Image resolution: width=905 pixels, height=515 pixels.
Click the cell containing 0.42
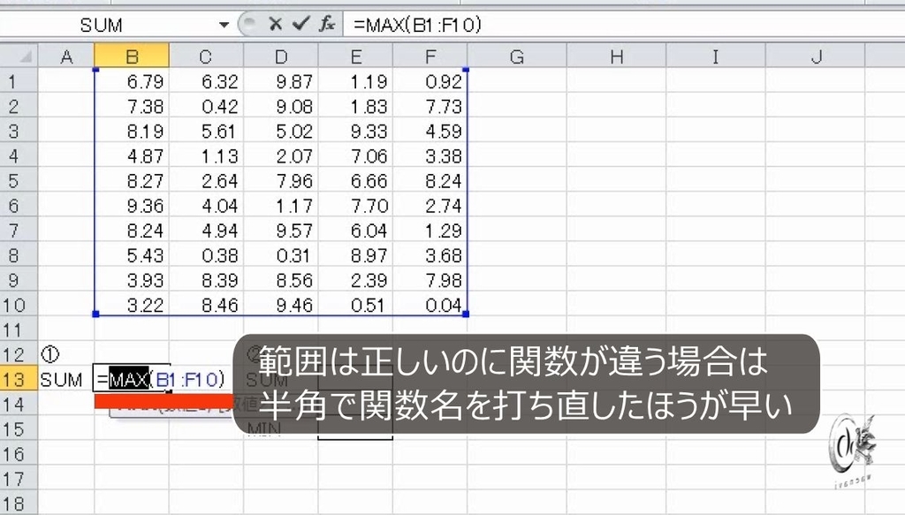(x=206, y=106)
